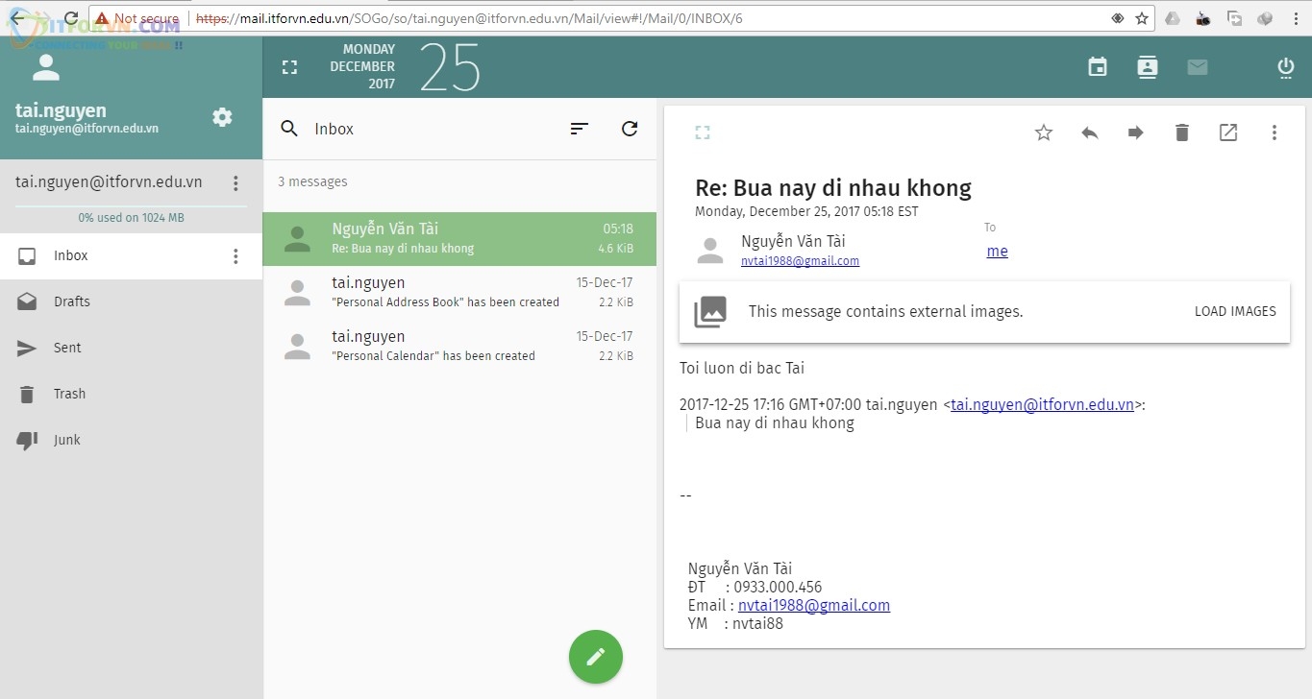Refresh the Inbox message list
This screenshot has height=699, width=1312.
coord(630,129)
